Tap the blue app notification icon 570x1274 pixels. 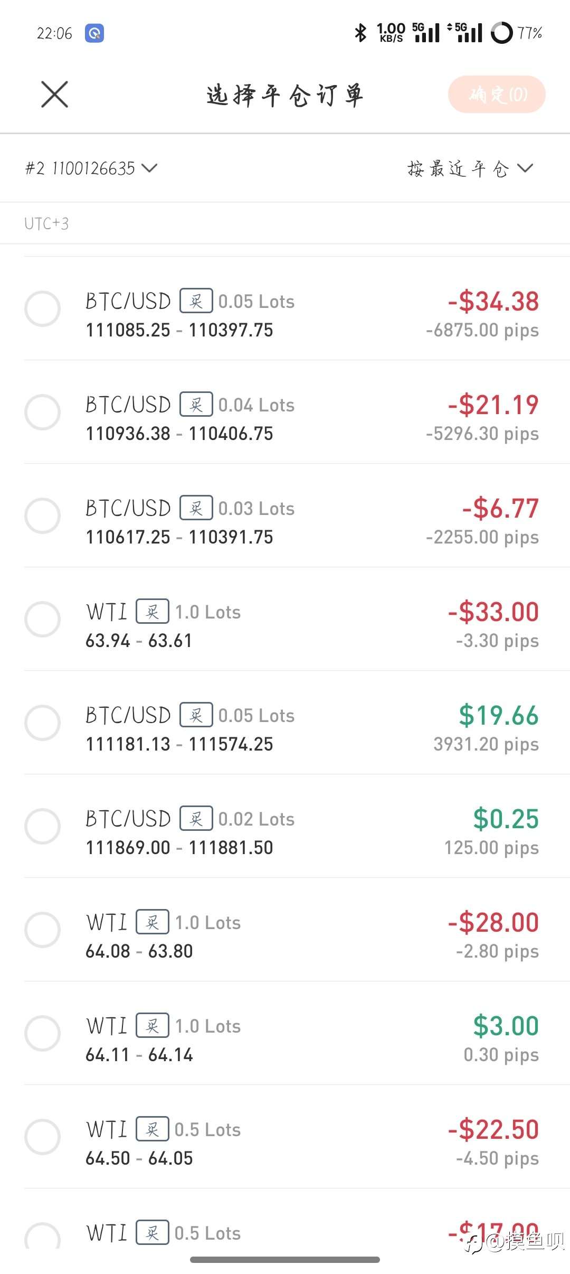94,33
